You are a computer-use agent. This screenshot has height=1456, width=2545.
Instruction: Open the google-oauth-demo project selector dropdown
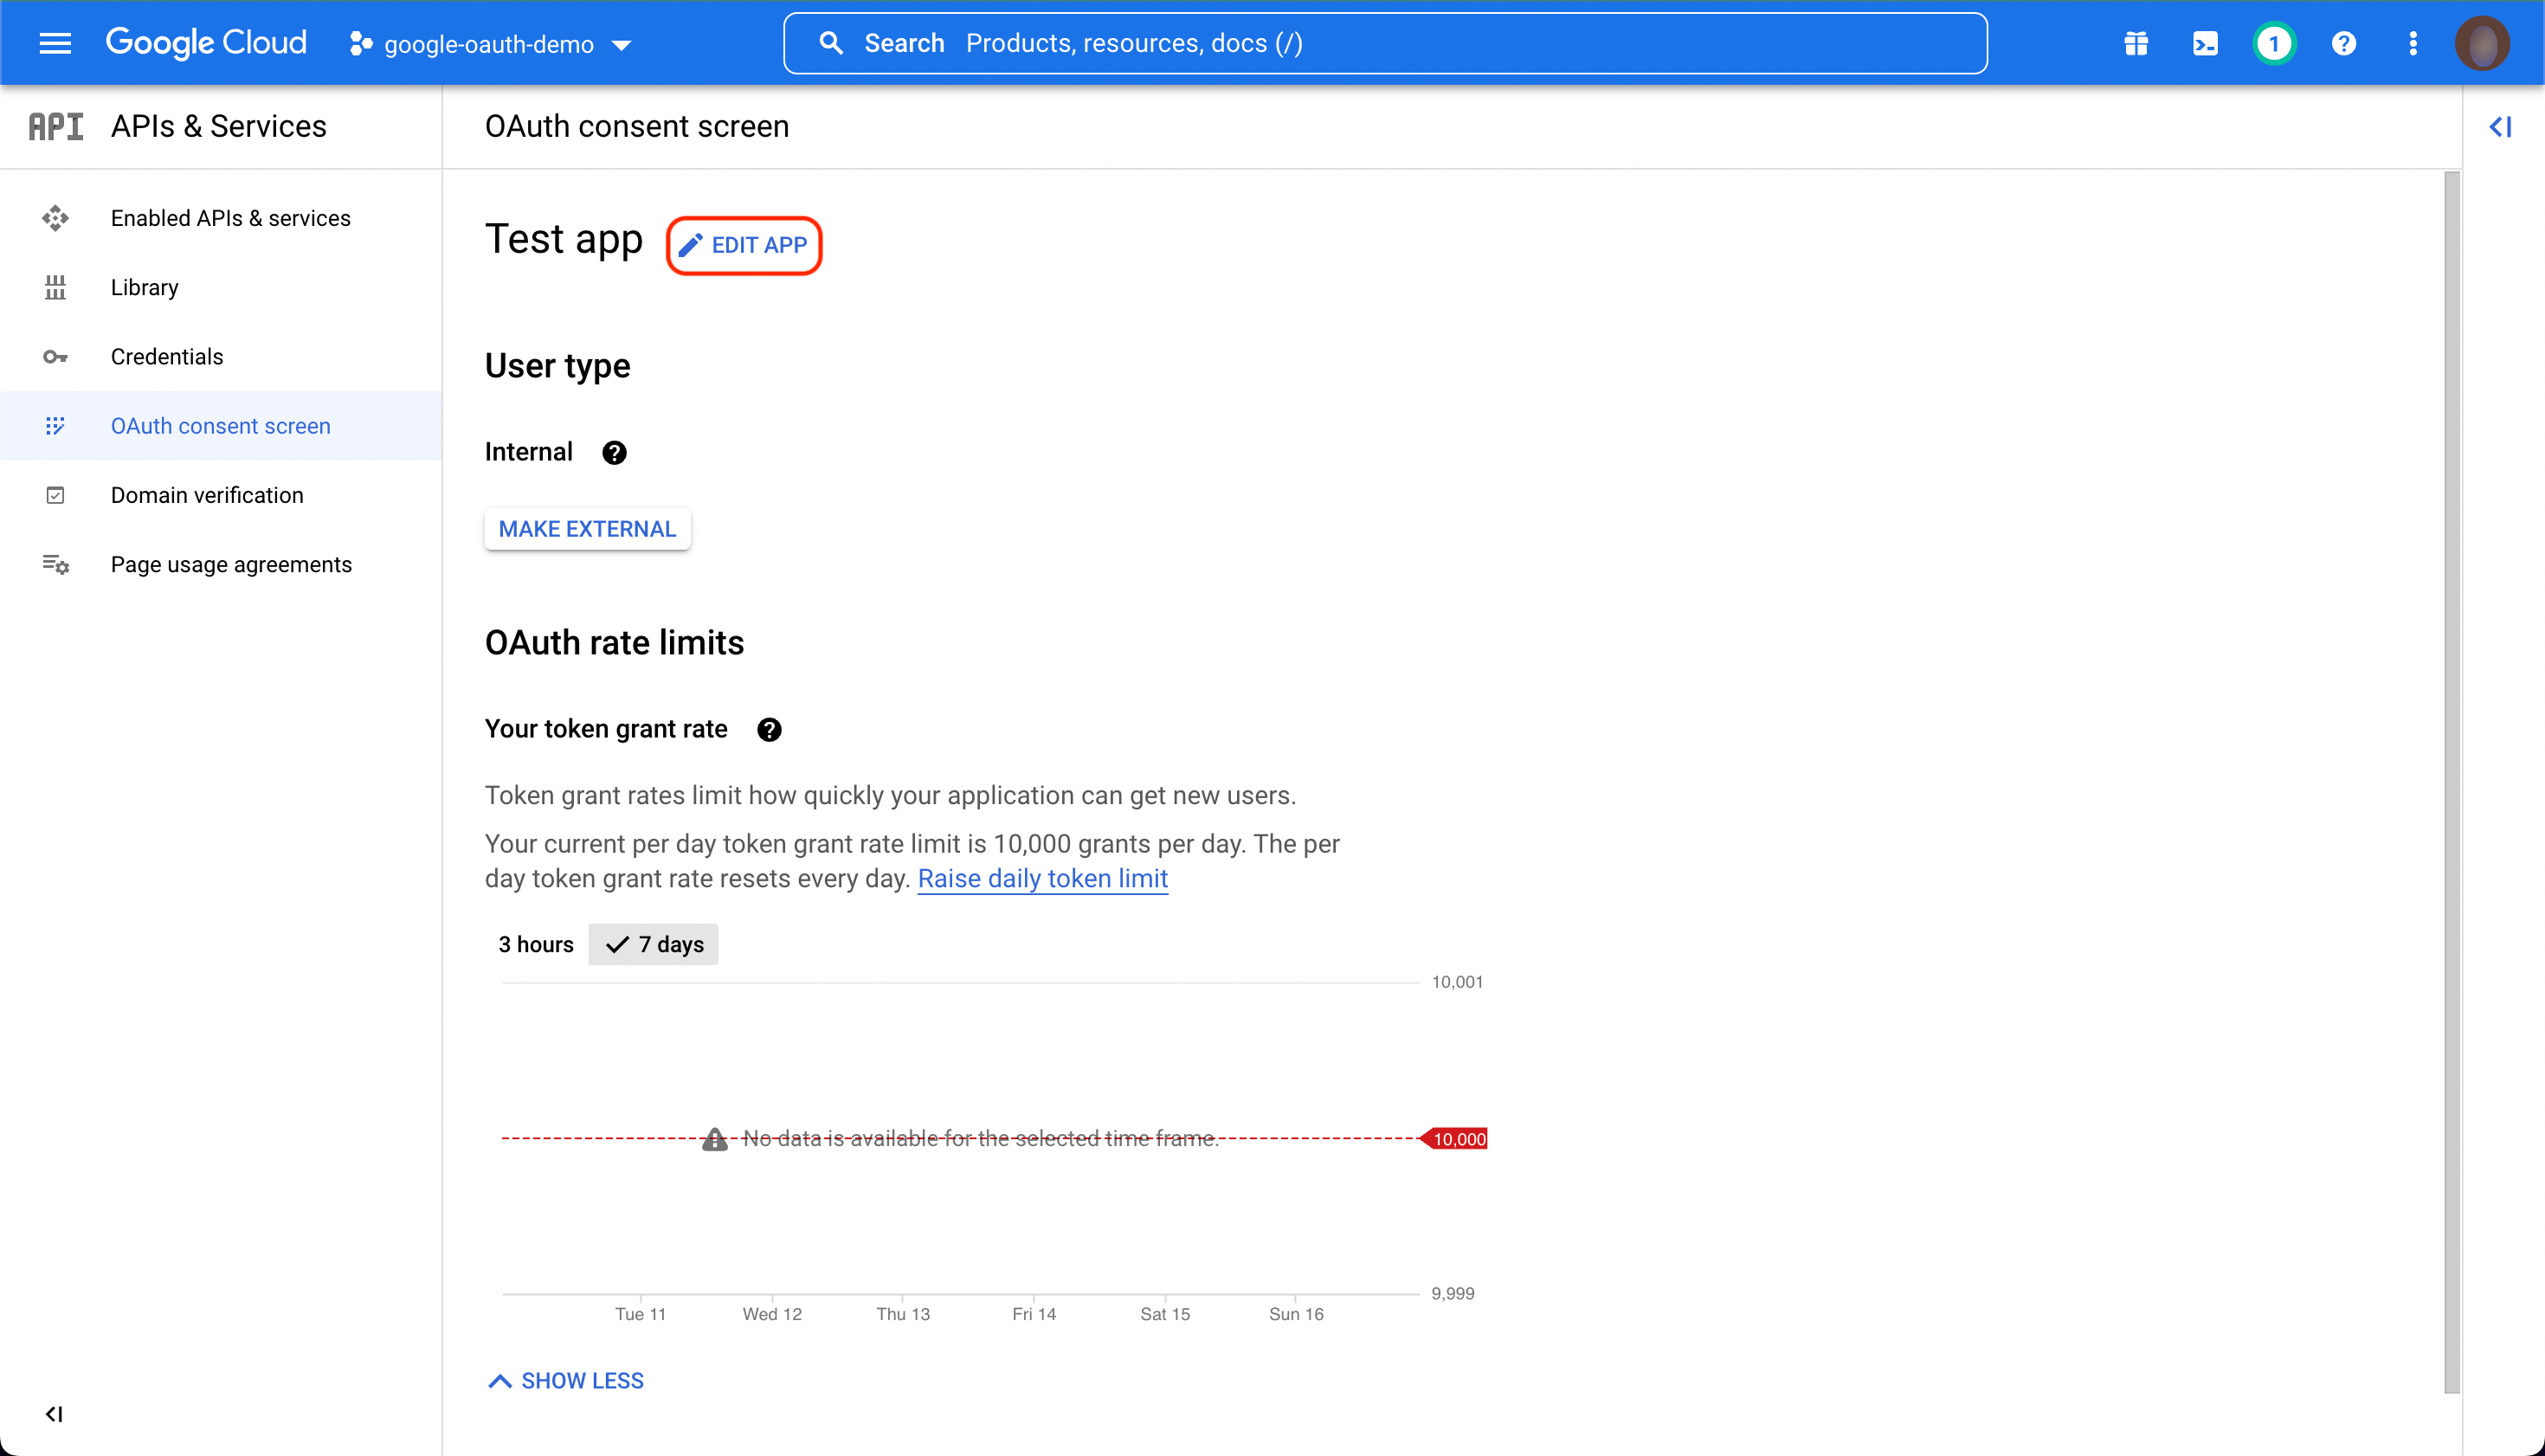tap(490, 44)
